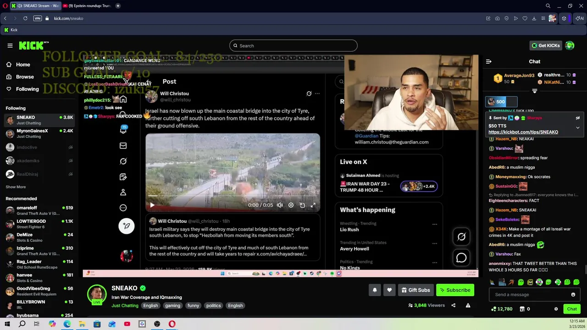
Task: Open chat settings gear icon
Action: [x=556, y=309]
